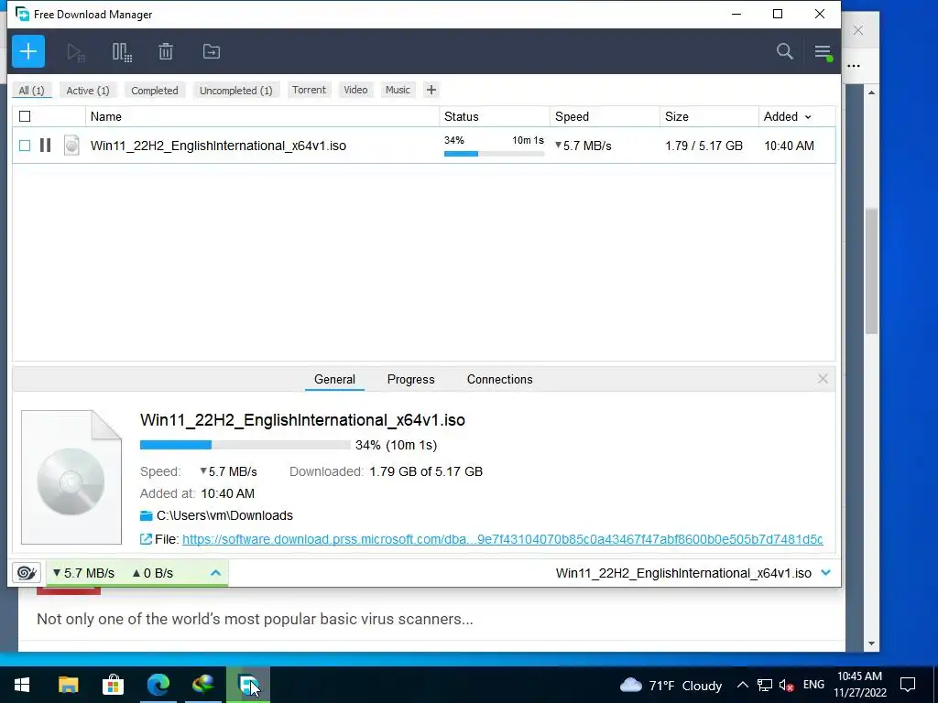This screenshot has height=703, width=938.
Task: Click the pause selected downloads toolbar icon
Action: pos(122,52)
